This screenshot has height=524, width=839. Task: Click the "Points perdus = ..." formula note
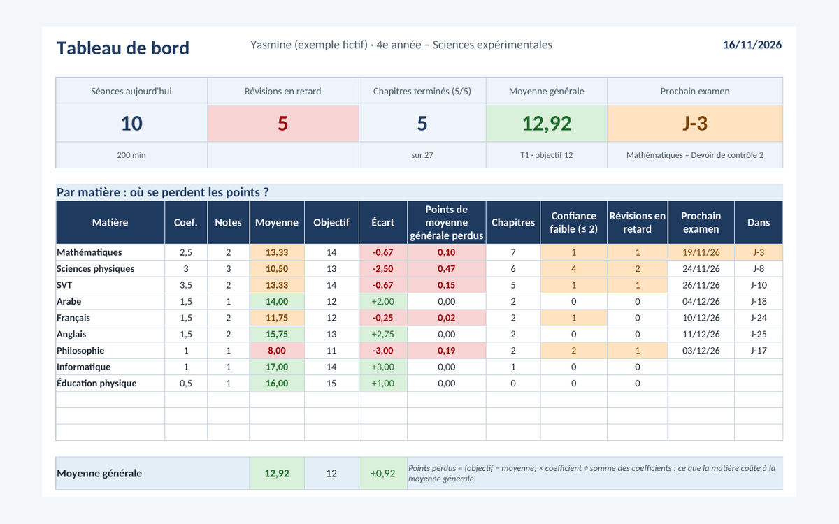(595, 473)
